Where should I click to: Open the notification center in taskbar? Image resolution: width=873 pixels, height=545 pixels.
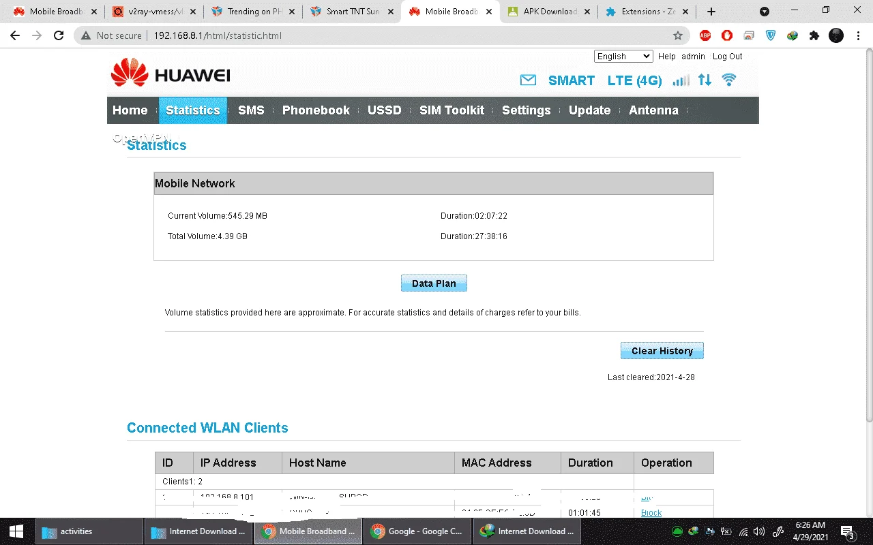coord(847,531)
